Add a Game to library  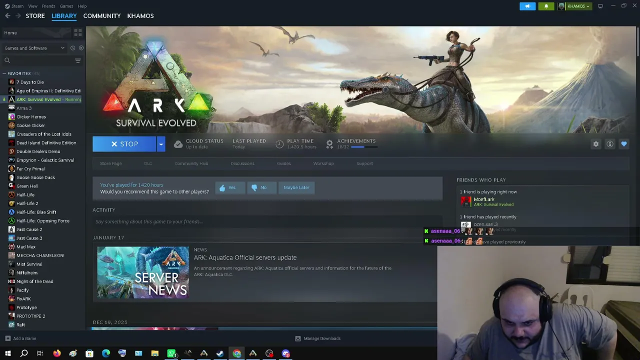point(20,338)
